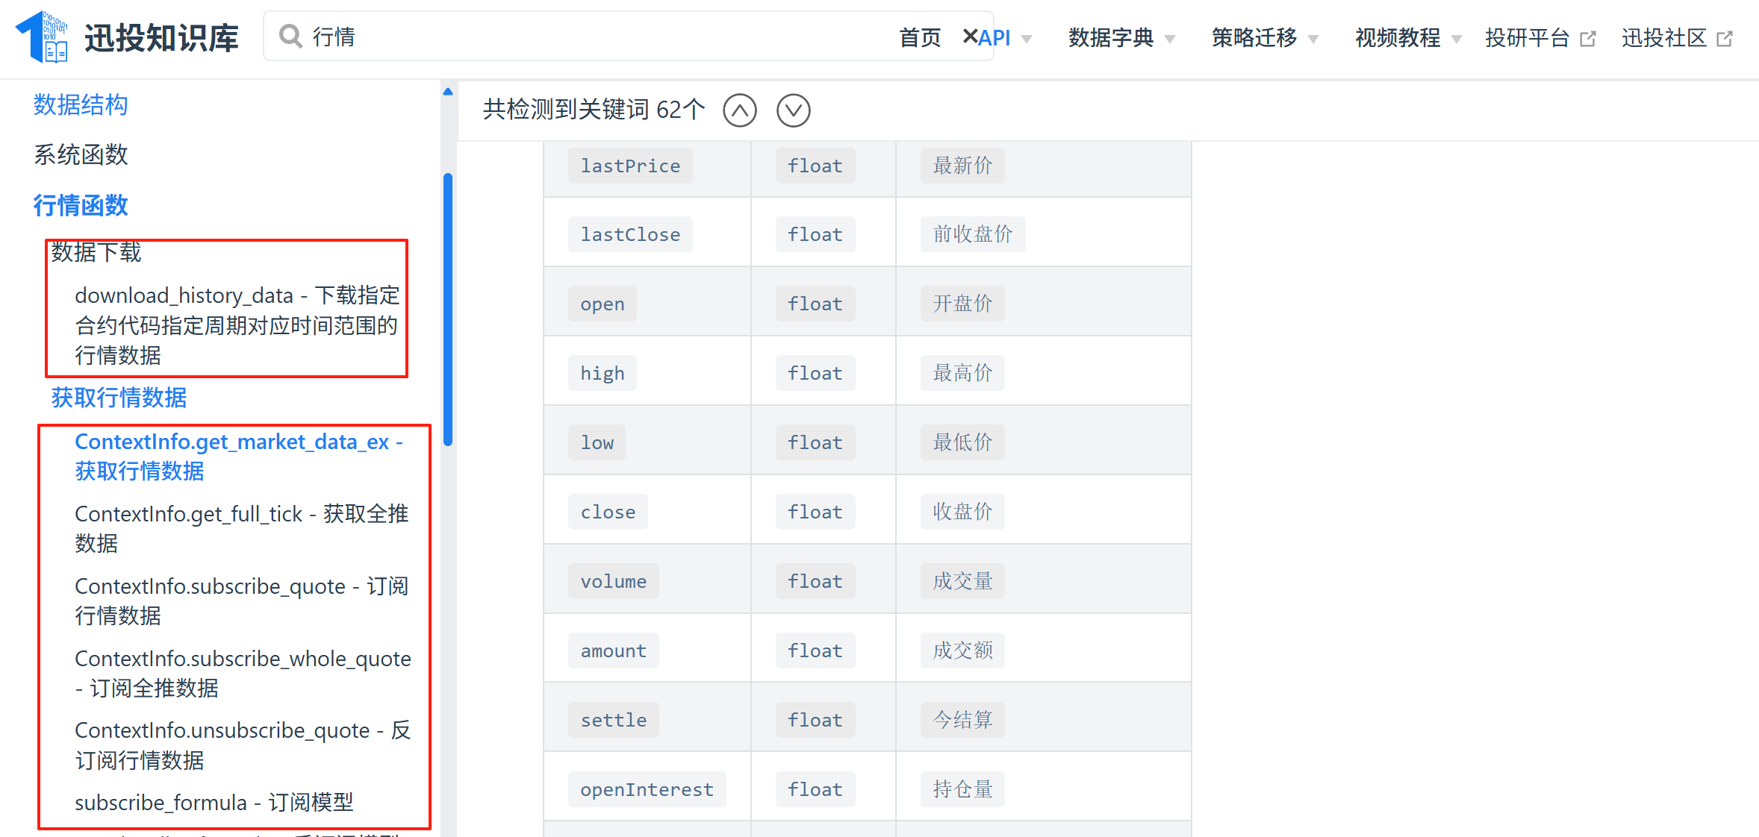Viewport: 1759px width, 837px height.
Task: Clear the search with X icon
Action: tap(970, 36)
